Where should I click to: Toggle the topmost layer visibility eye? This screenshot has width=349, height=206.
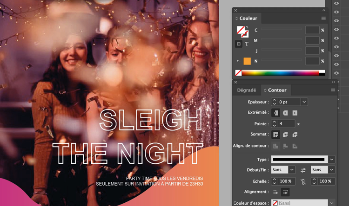(336, 4)
